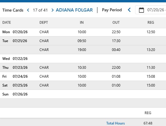Image resolution: width=166 pixels, height=126 pixels.
Task: Go to previous time card employee
Action: pos(28,10)
